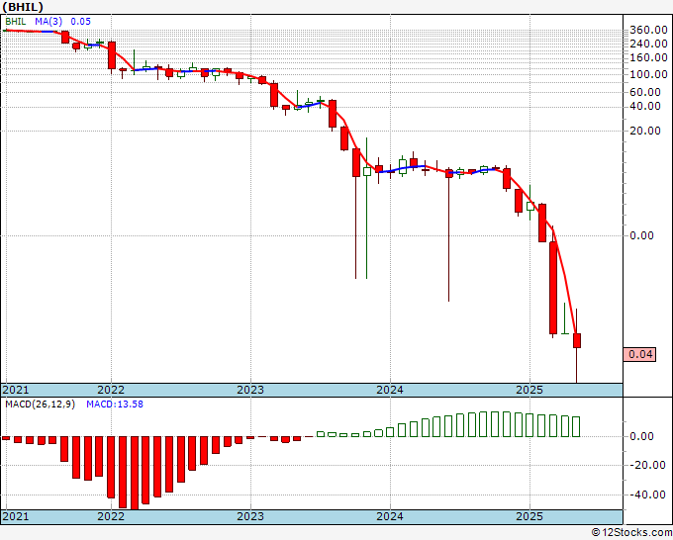Click the 360.00 price axis label

648,30
